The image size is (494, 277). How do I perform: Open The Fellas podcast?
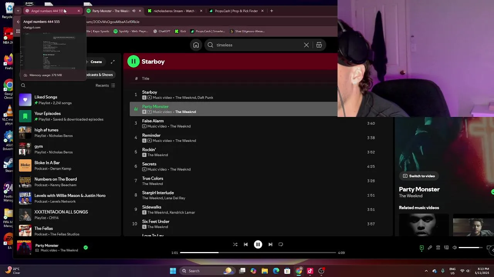coord(68,231)
